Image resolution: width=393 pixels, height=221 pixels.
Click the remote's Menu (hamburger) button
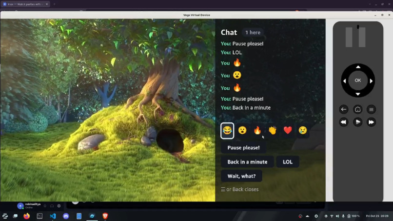click(371, 109)
